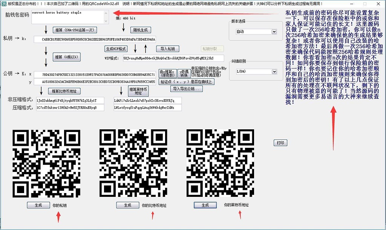Click the password box scroll-down arrow
The width and height of the screenshot is (386, 230).
point(106,21)
